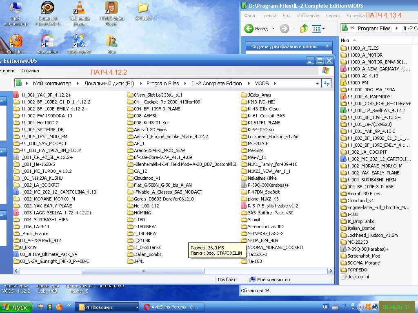This screenshot has height=313, width=418.
Task: Open the views button dropdown arrow in the D: window
Action: (x=323, y=29)
